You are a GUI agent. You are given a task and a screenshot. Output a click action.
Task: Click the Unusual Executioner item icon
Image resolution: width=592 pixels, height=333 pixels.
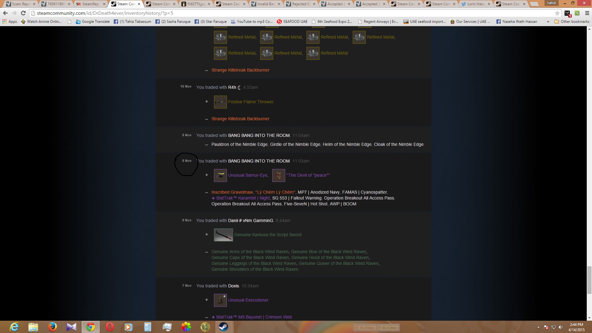click(x=220, y=300)
